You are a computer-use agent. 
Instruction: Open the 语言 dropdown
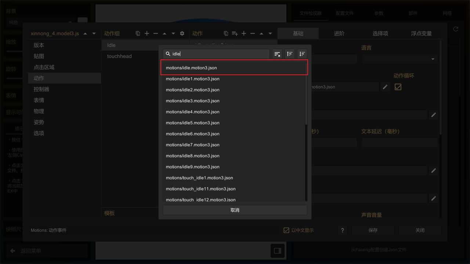coord(399,59)
